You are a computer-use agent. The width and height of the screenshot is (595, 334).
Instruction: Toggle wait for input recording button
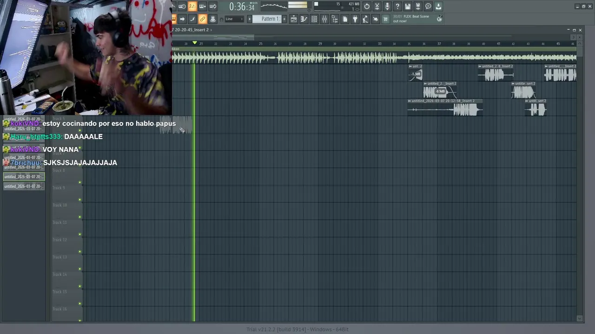[182, 6]
